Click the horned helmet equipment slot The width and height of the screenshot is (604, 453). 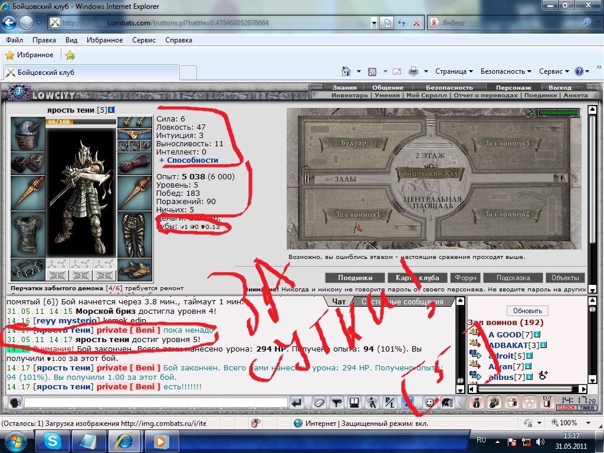(x=28, y=134)
